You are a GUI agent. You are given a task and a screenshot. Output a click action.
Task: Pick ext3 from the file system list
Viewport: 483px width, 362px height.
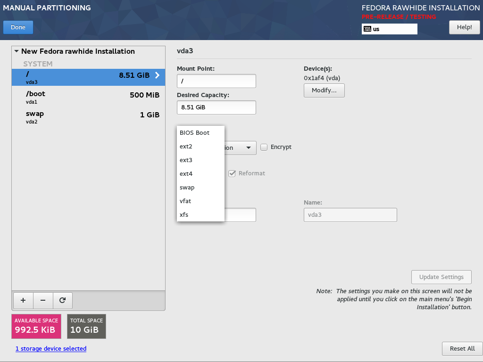click(200, 160)
